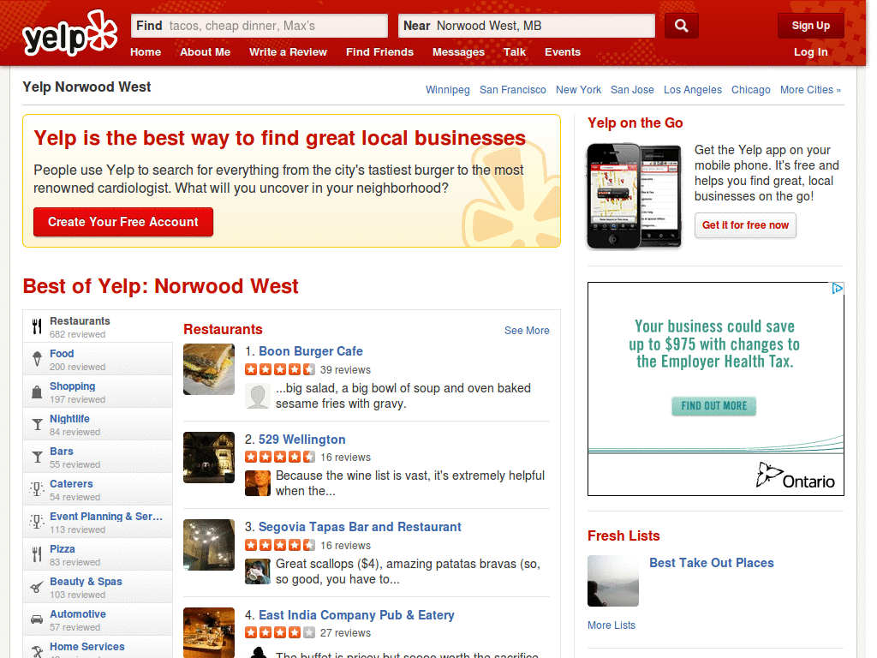Open the Best Take Out Places list thumbnail
The width and height of the screenshot is (877, 658).
tap(612, 580)
